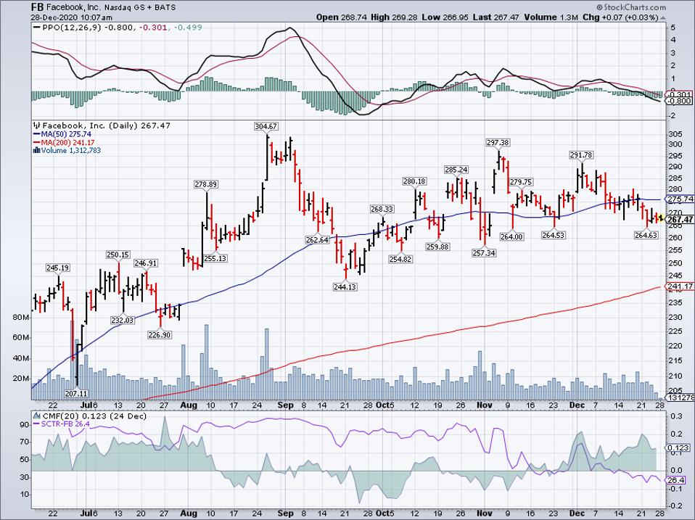Click the 207.11 lowest price label
695x520 pixels.
pyautogui.click(x=76, y=393)
